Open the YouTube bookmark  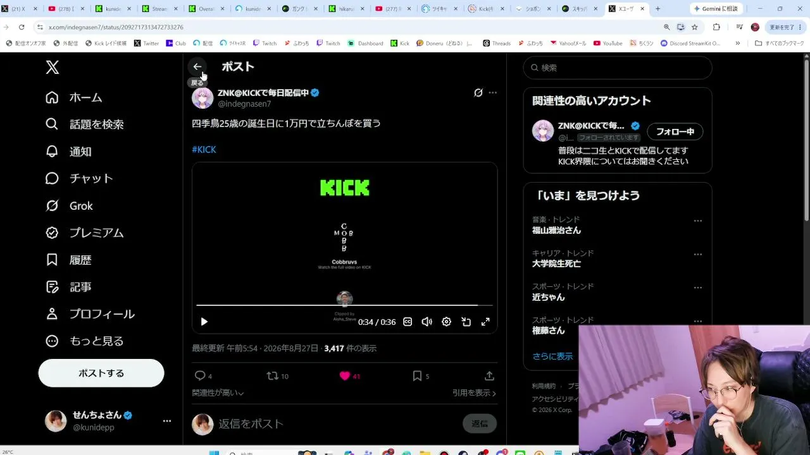click(607, 44)
